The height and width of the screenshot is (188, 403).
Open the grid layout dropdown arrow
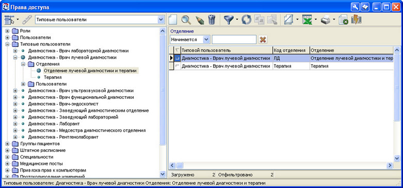(x=297, y=20)
